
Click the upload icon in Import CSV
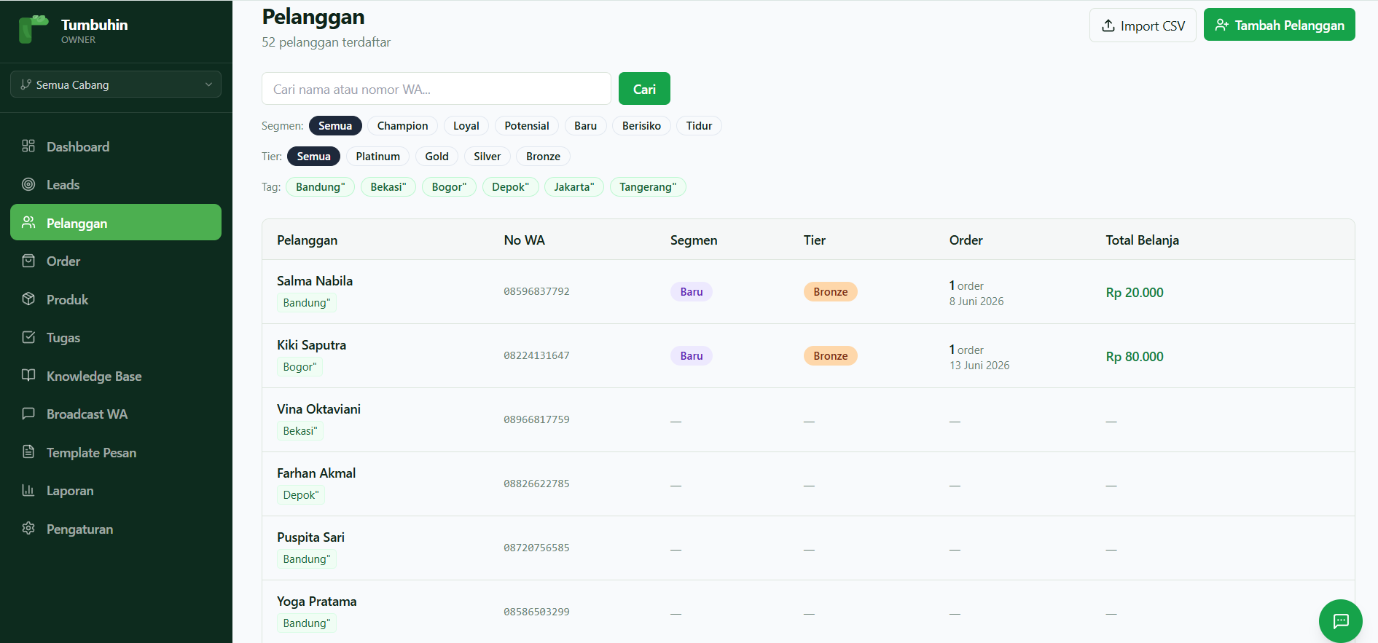click(x=1108, y=25)
